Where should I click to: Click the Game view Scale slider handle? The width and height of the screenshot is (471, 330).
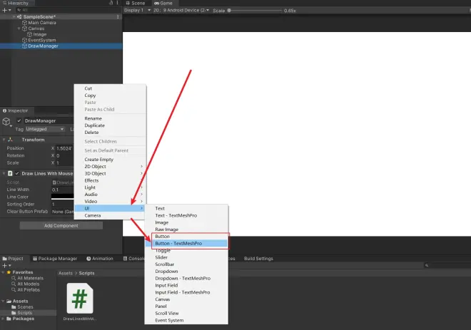click(x=229, y=10)
